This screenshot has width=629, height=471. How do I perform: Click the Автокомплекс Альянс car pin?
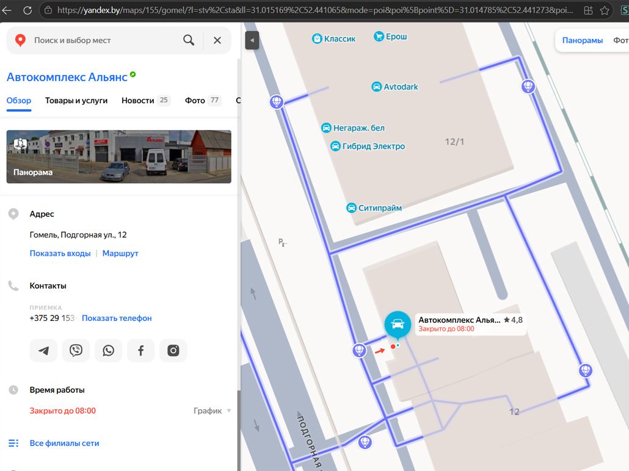(x=398, y=325)
